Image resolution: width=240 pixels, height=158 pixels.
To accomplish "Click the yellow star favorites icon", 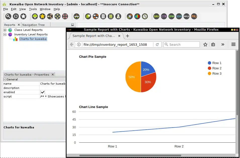I will coord(42,16).
